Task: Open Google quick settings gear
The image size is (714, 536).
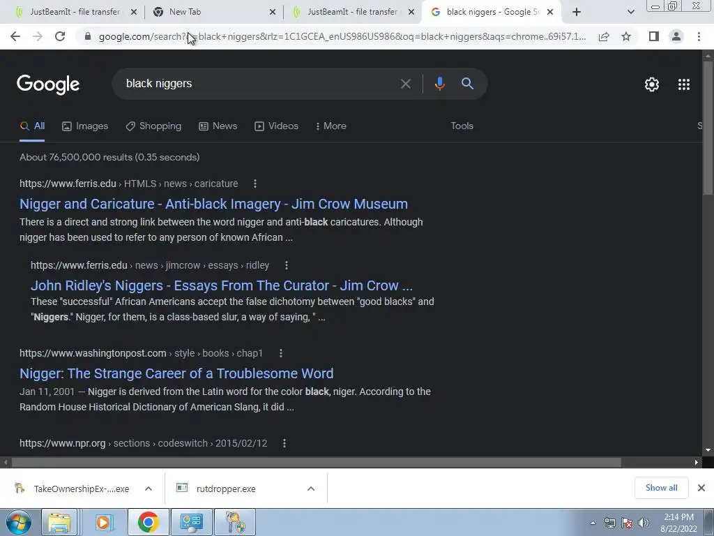Action: (652, 84)
